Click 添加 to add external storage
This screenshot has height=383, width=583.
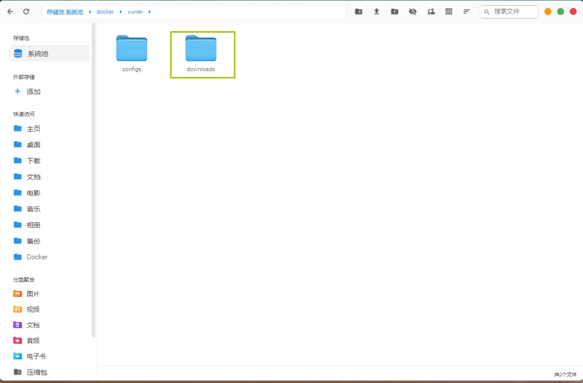(x=33, y=92)
